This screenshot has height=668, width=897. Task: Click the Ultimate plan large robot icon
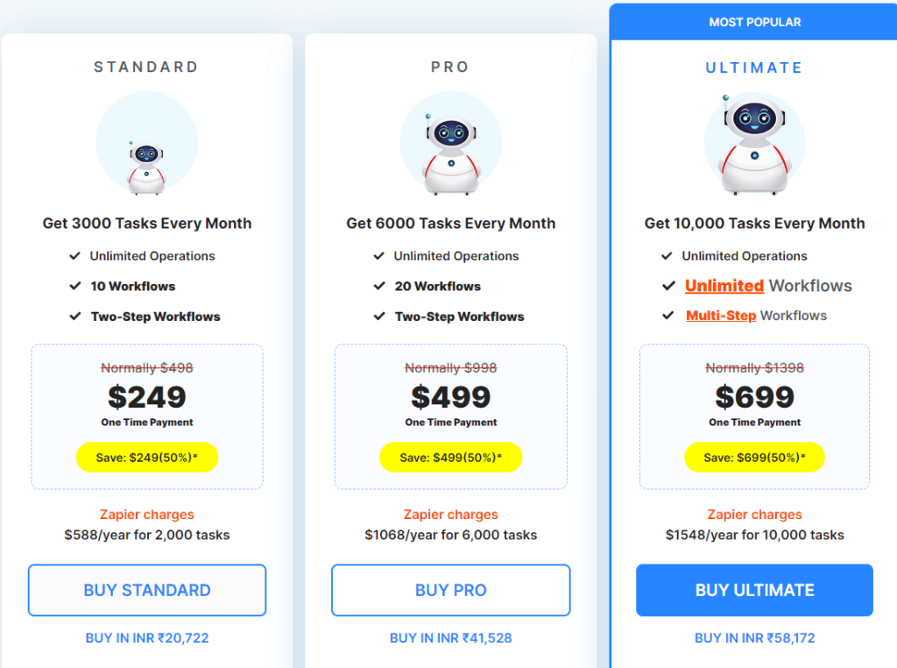754,145
